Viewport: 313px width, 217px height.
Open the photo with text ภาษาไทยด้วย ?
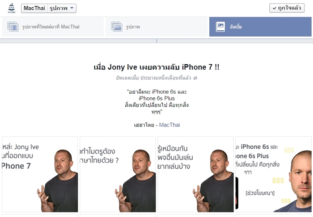(x=118, y=174)
